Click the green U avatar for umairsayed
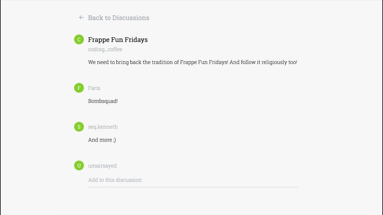The height and width of the screenshot is (215, 383). (x=79, y=165)
